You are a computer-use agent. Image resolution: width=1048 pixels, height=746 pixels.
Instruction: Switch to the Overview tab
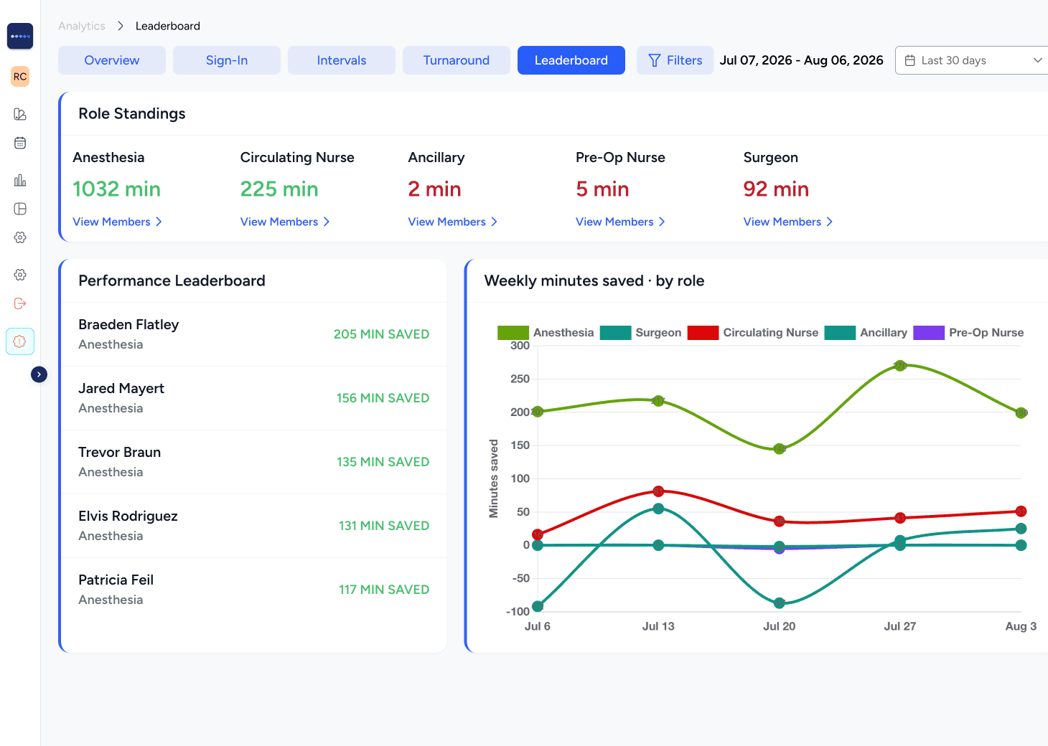tap(112, 60)
